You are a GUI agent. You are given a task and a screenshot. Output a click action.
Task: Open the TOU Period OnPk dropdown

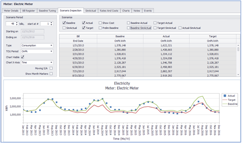click(x=37, y=51)
